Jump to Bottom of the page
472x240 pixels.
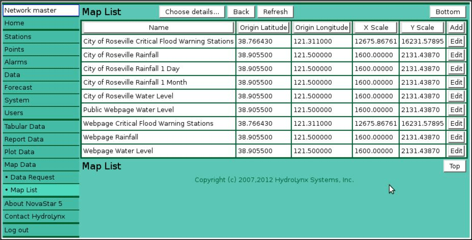coord(448,12)
